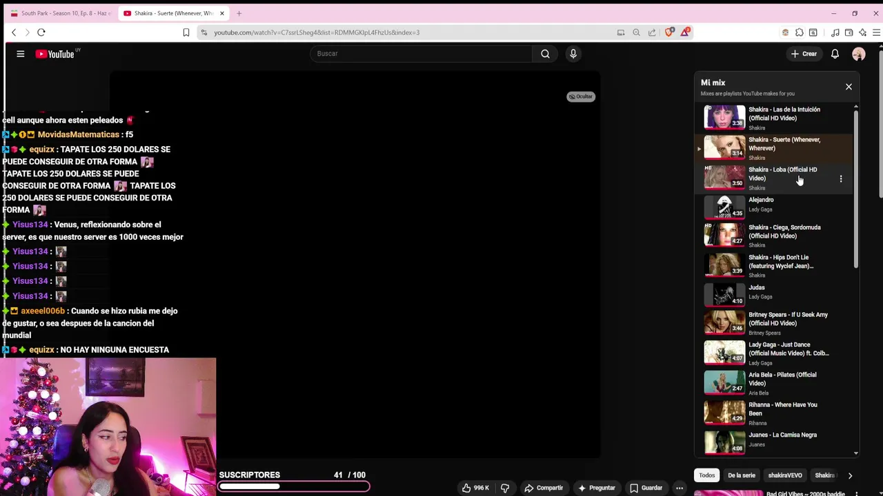The height and width of the screenshot is (496, 883).
Task: Reload the page
Action: (x=41, y=32)
